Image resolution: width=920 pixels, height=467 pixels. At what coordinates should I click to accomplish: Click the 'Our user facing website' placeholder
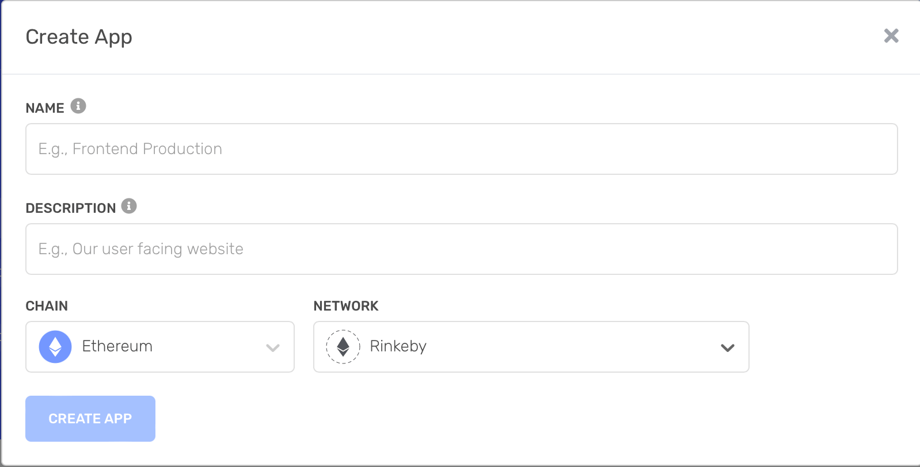pos(158,249)
